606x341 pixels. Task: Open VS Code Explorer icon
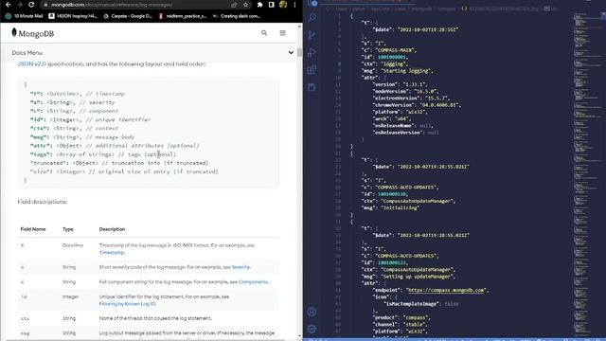point(312,2)
